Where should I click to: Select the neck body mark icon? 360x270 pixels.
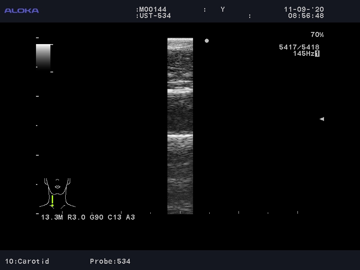(57, 192)
